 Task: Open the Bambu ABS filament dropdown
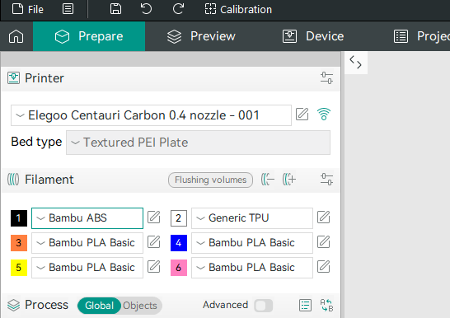point(87,218)
